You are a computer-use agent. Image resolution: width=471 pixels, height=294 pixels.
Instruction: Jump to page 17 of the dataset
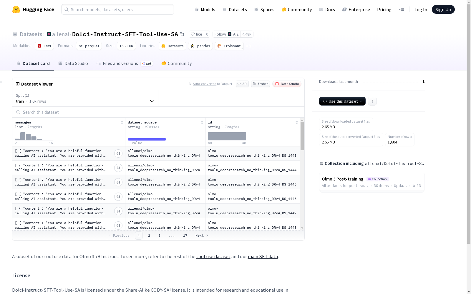[185, 235]
